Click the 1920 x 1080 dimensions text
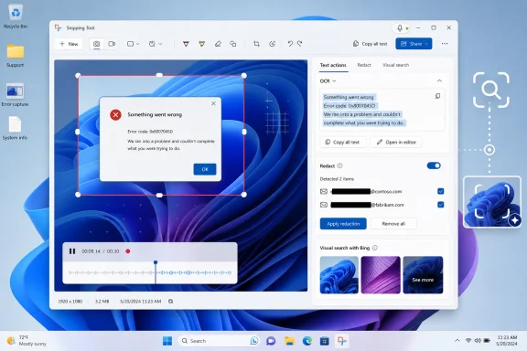Viewport: 527px width, 351px height. pos(70,302)
